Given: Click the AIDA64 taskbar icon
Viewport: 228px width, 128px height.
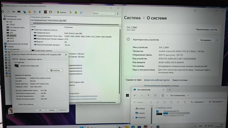Looking at the screenshot, I should tap(145, 127).
